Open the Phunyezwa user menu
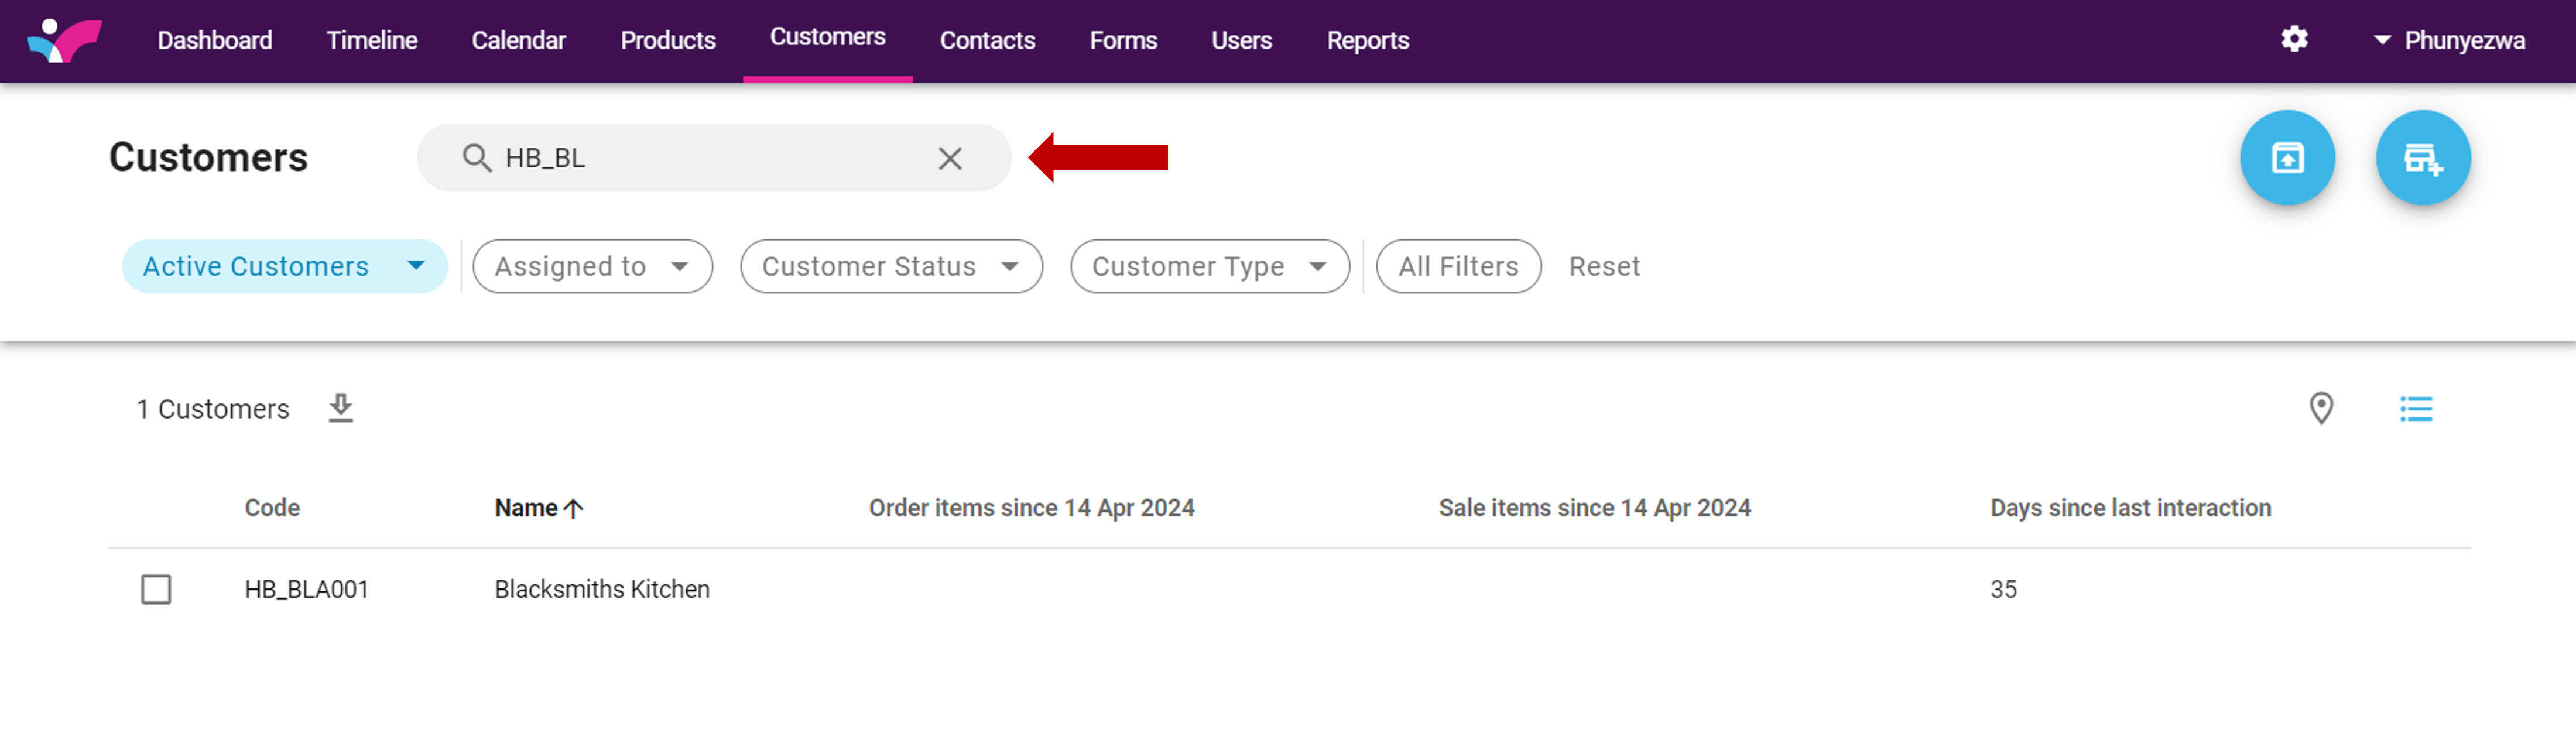Screen dimensions: 2576x750 tap(2448, 40)
